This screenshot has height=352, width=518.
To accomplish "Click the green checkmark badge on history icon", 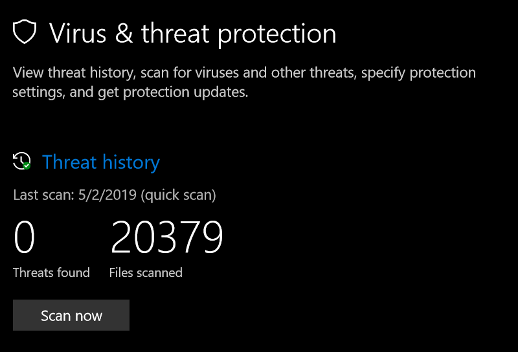I will [27, 166].
